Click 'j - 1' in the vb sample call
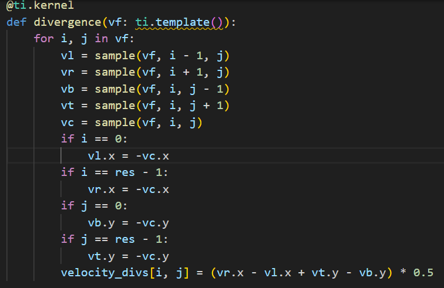Image resolution: width=444 pixels, height=288 pixels. 210,90
